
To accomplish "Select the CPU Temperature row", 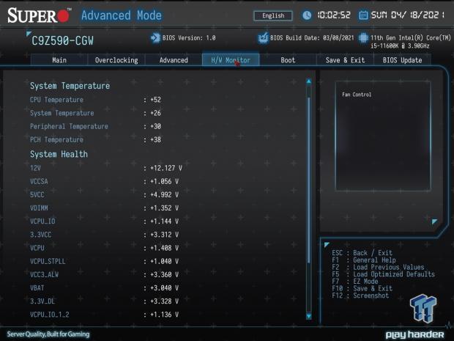I will click(x=95, y=100).
